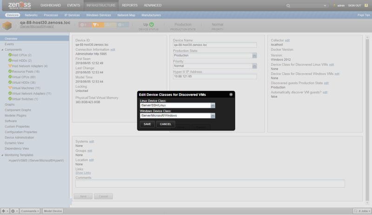Switch to the Processes tab
Screen dimensions: 372x215
click(x=51, y=15)
